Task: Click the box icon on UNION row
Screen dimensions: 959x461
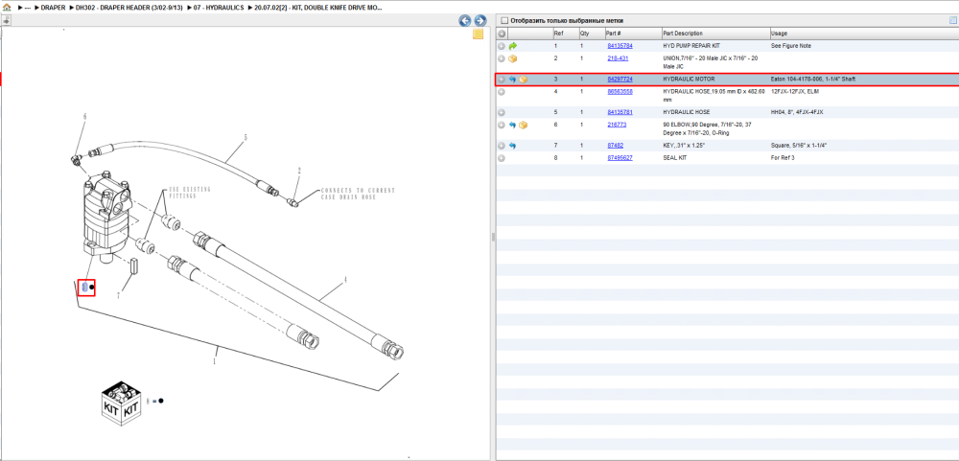Action: tap(512, 58)
